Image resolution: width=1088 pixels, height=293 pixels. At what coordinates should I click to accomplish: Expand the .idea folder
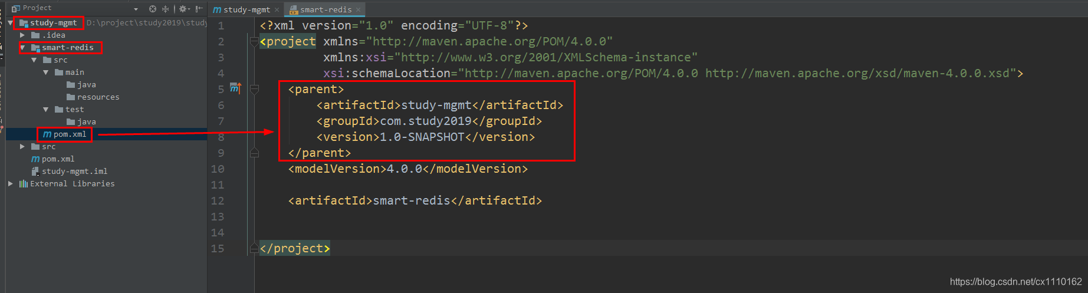coord(22,35)
